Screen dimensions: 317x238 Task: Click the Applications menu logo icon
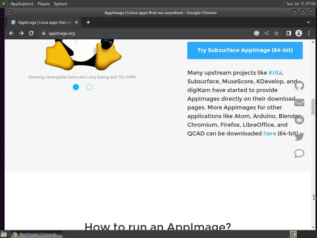[x=5, y=4]
